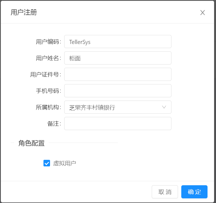Image resolution: width=216 pixels, height=203 pixels.
Task: Click the 手机号码 label
Action: [48, 91]
